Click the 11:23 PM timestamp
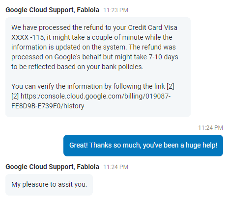This screenshot has width=229, height=199. (115, 10)
